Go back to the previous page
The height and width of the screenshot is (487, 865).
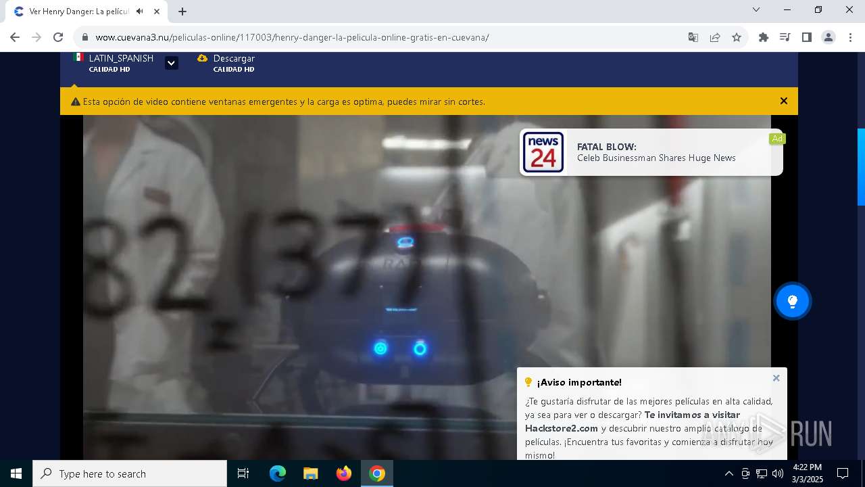pos(15,37)
